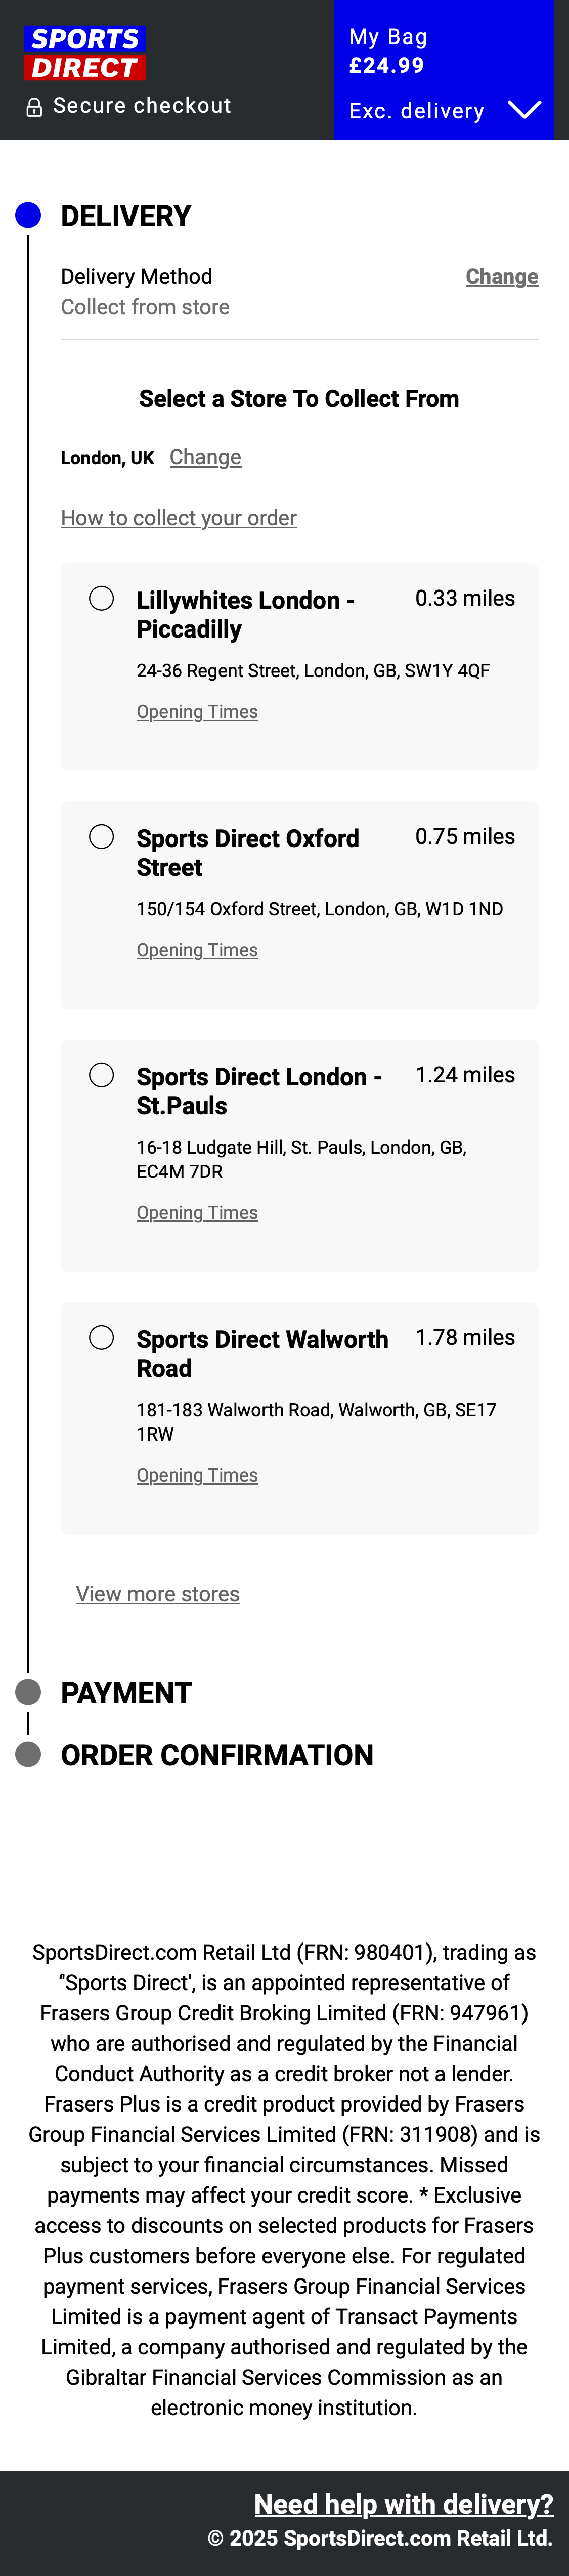Expand Opening Times for Lillywhites Piccadilly

pos(197,711)
